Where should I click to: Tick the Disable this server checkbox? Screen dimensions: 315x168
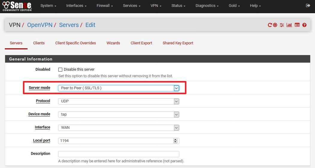coord(60,69)
